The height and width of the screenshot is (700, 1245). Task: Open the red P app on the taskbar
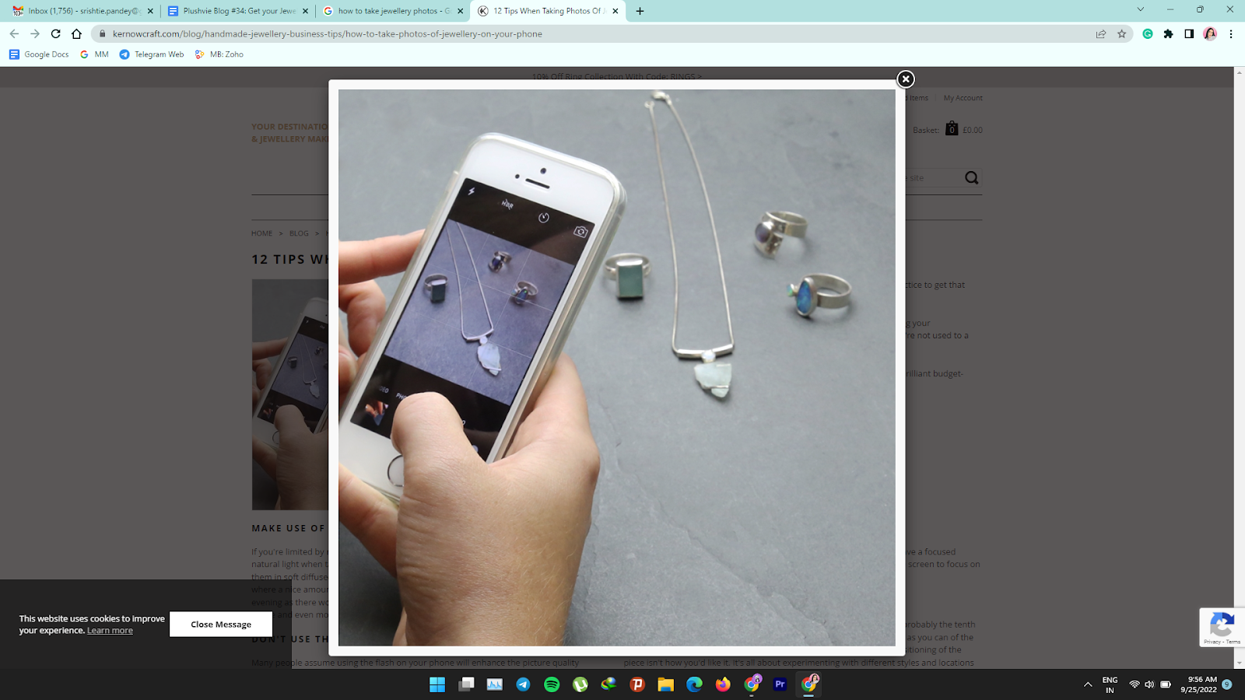(637, 684)
